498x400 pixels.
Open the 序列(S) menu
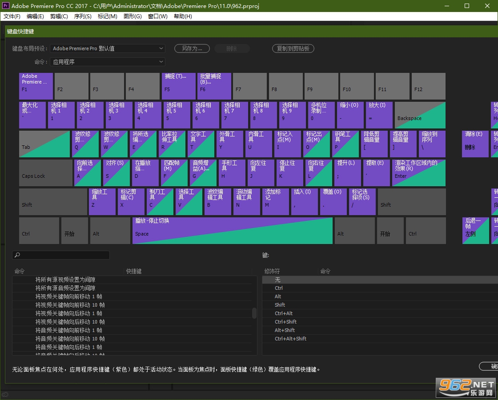pos(83,16)
